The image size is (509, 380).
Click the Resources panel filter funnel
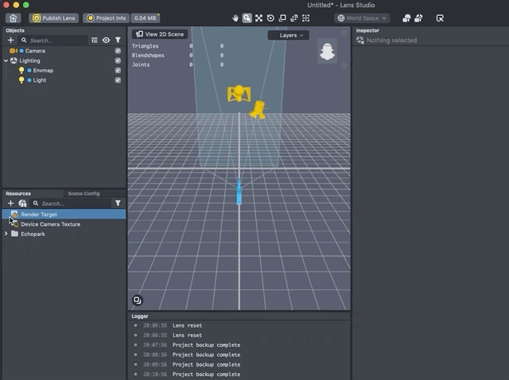point(118,204)
